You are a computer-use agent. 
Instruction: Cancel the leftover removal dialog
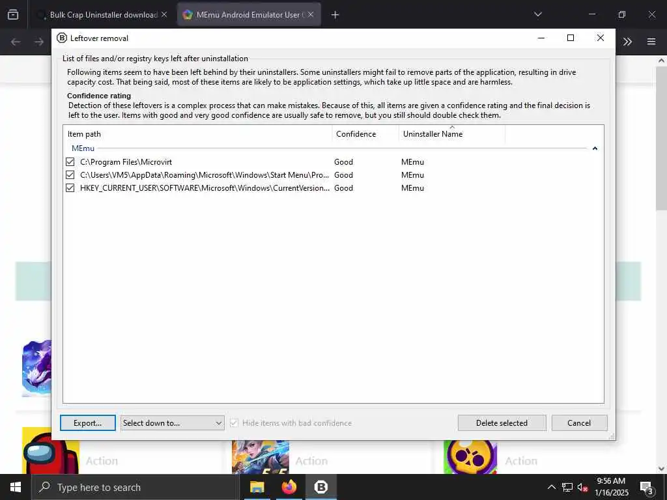coord(579,423)
